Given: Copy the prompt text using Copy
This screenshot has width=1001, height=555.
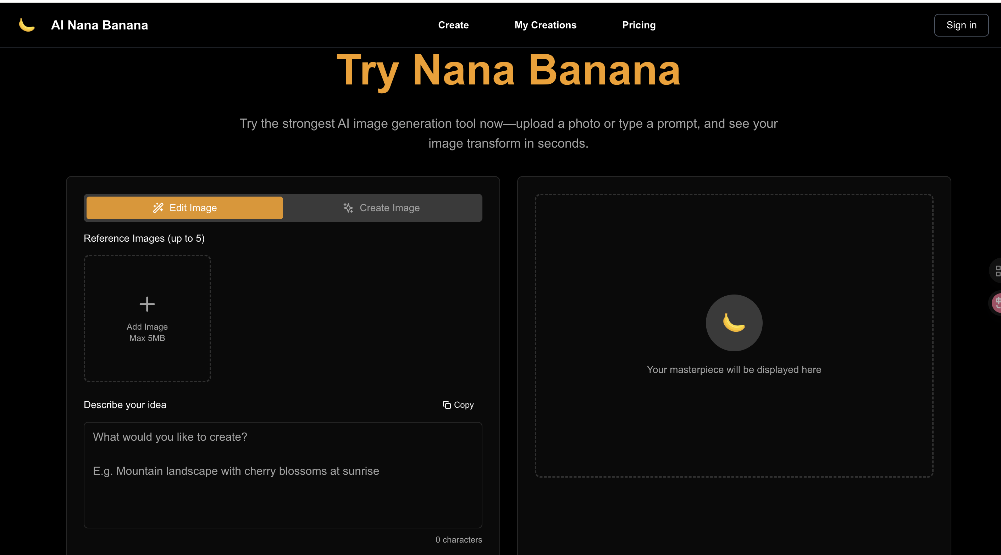Looking at the screenshot, I should 459,405.
